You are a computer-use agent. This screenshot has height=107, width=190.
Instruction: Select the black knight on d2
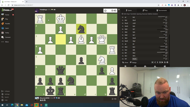(81, 29)
